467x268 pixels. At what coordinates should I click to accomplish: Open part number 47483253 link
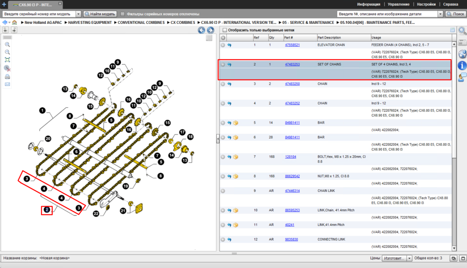point(292,64)
